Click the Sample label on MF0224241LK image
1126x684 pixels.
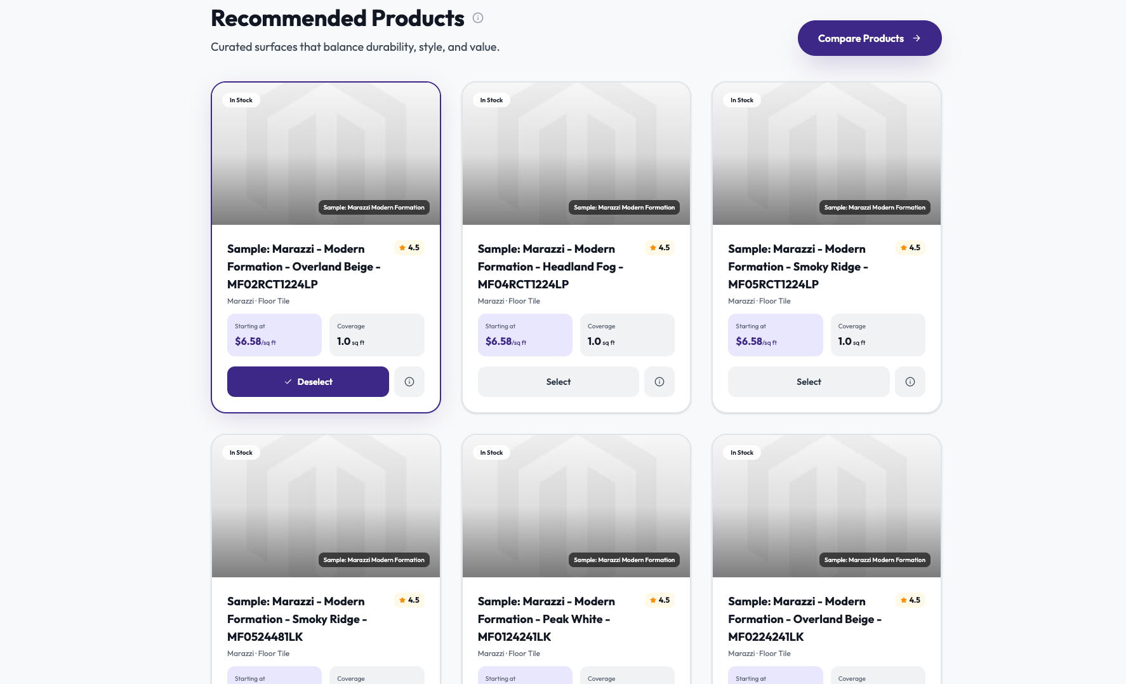click(875, 560)
